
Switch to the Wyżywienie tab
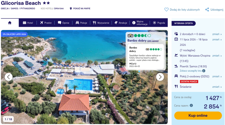pyautogui.click(x=101, y=23)
